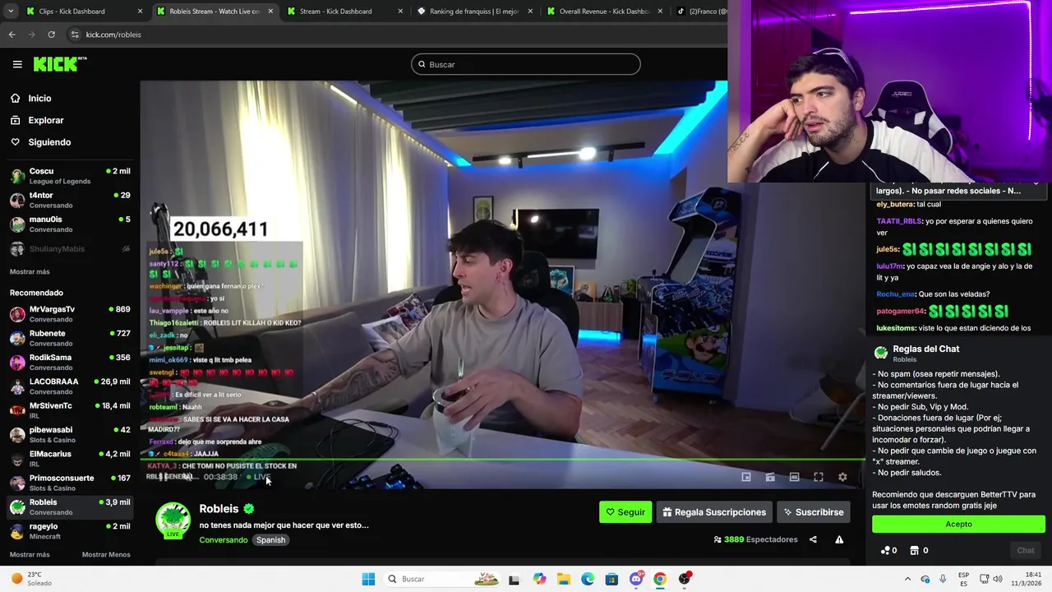Share the stream via share icon
The width and height of the screenshot is (1052, 592).
pos(813,539)
